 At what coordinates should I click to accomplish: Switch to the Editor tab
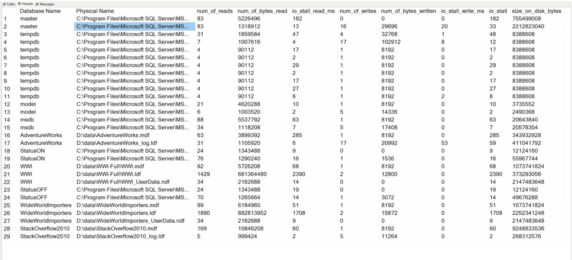pyautogui.click(x=9, y=4)
